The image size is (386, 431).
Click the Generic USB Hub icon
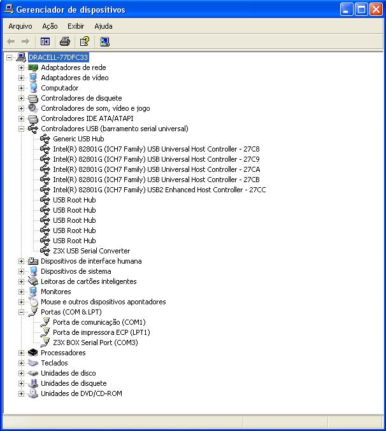point(45,139)
